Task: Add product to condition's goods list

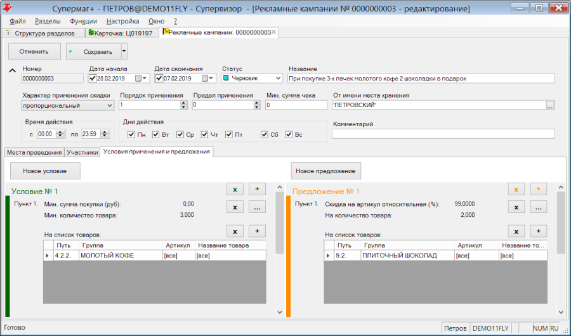Action: click(x=257, y=231)
